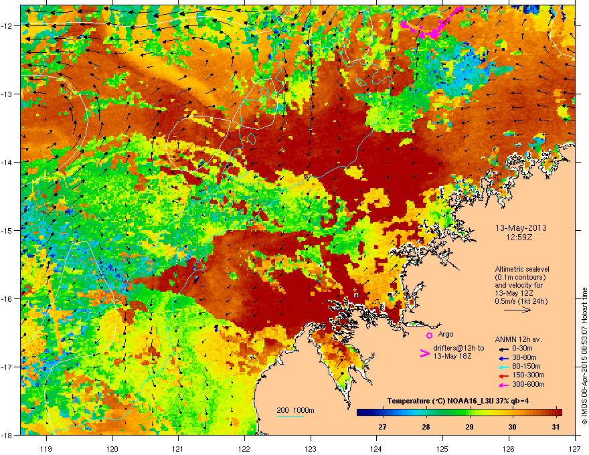Click the Temperature NOAA16_L3U colorbar title
Image resolution: width=589 pixels, height=455 pixels.
tap(458, 401)
